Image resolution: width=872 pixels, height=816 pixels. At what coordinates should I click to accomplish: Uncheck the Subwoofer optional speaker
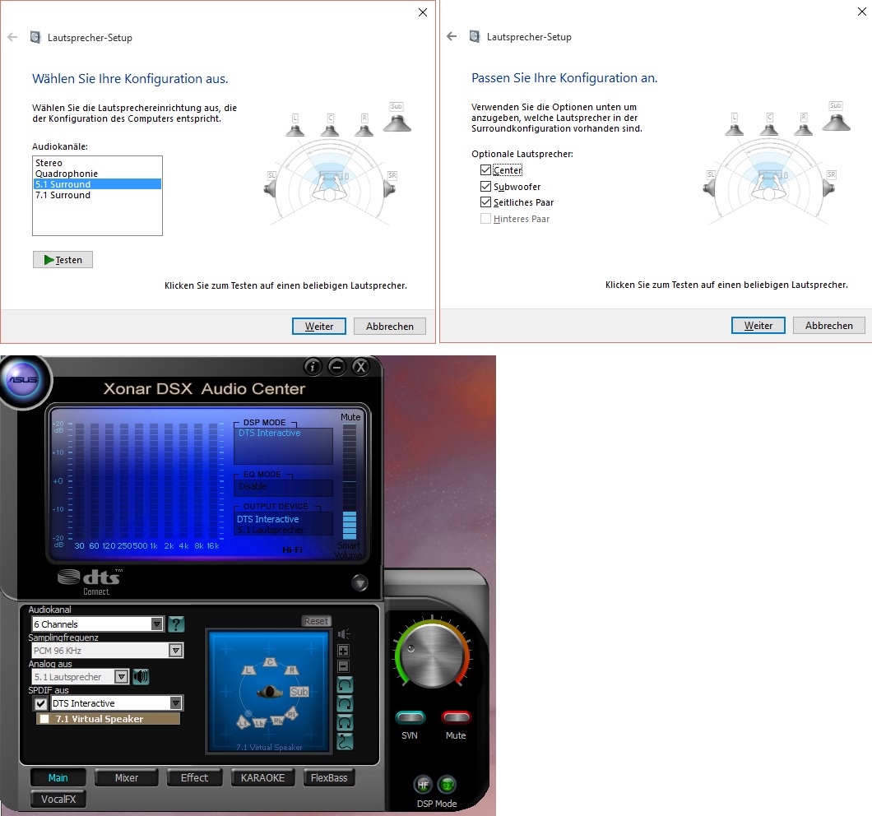[x=485, y=187]
